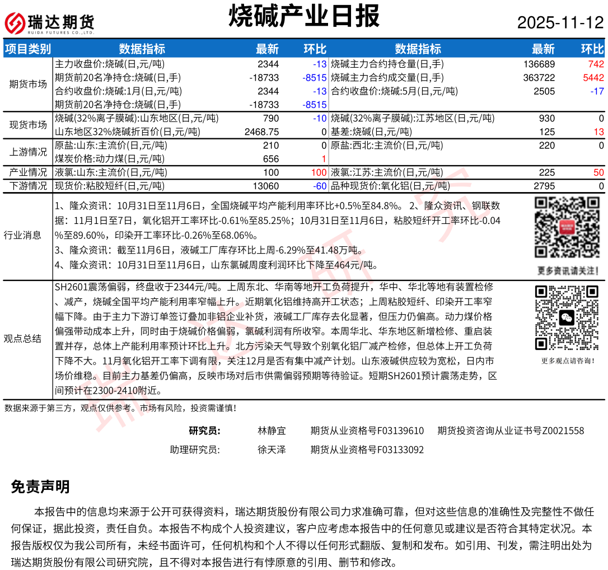The height and width of the screenshot is (570, 608).
Task: Click the report date 2025-11-12
Action: pyautogui.click(x=560, y=23)
